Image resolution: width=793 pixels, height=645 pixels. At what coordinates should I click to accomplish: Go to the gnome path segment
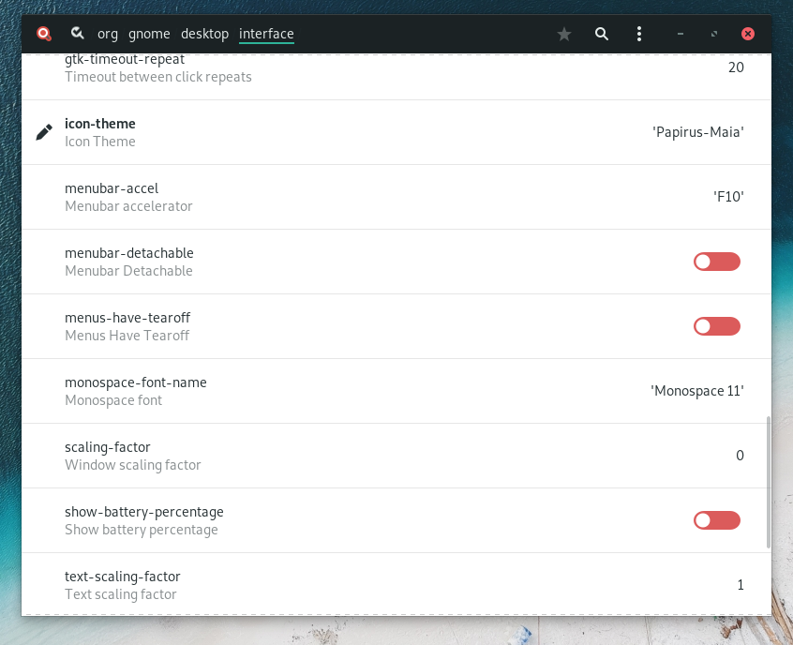click(x=149, y=34)
